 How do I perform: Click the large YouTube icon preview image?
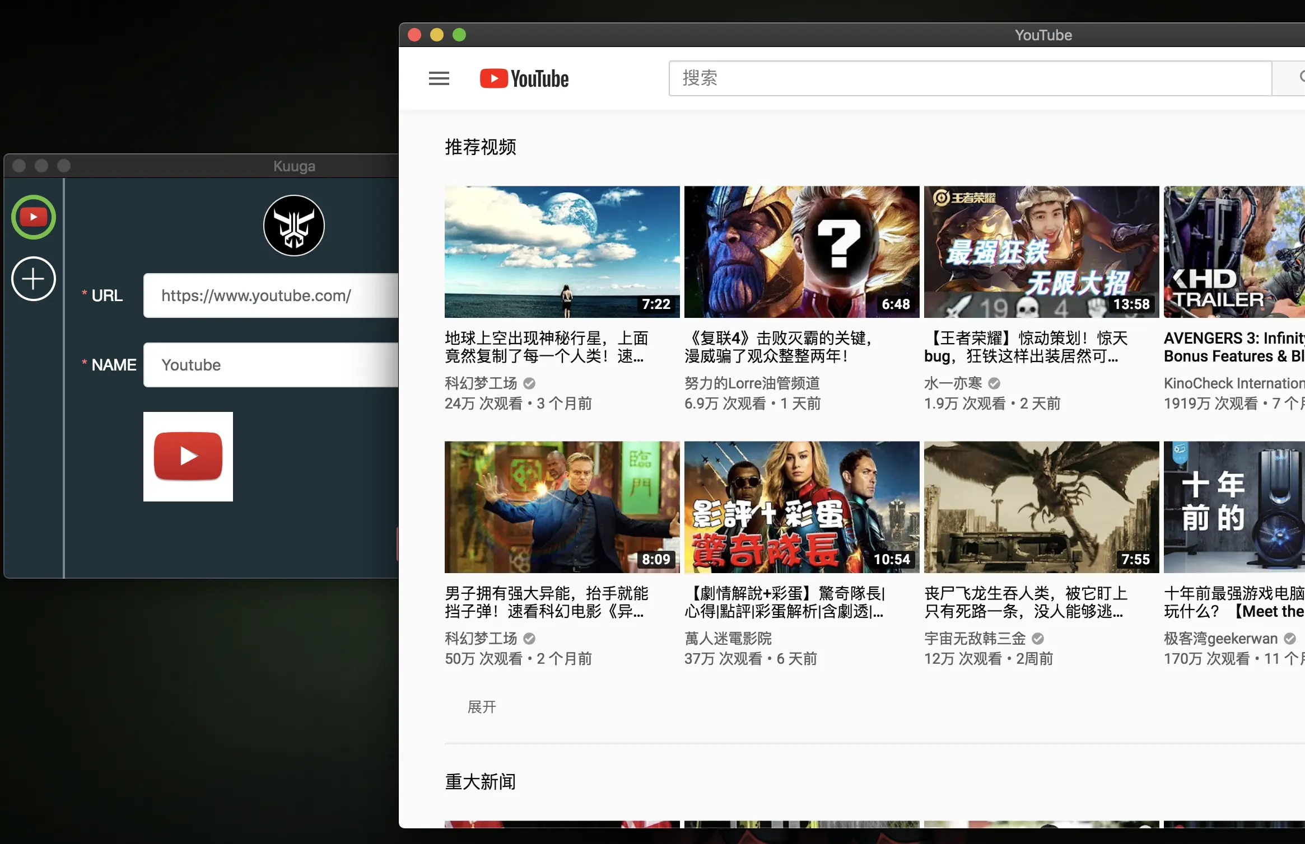[188, 457]
